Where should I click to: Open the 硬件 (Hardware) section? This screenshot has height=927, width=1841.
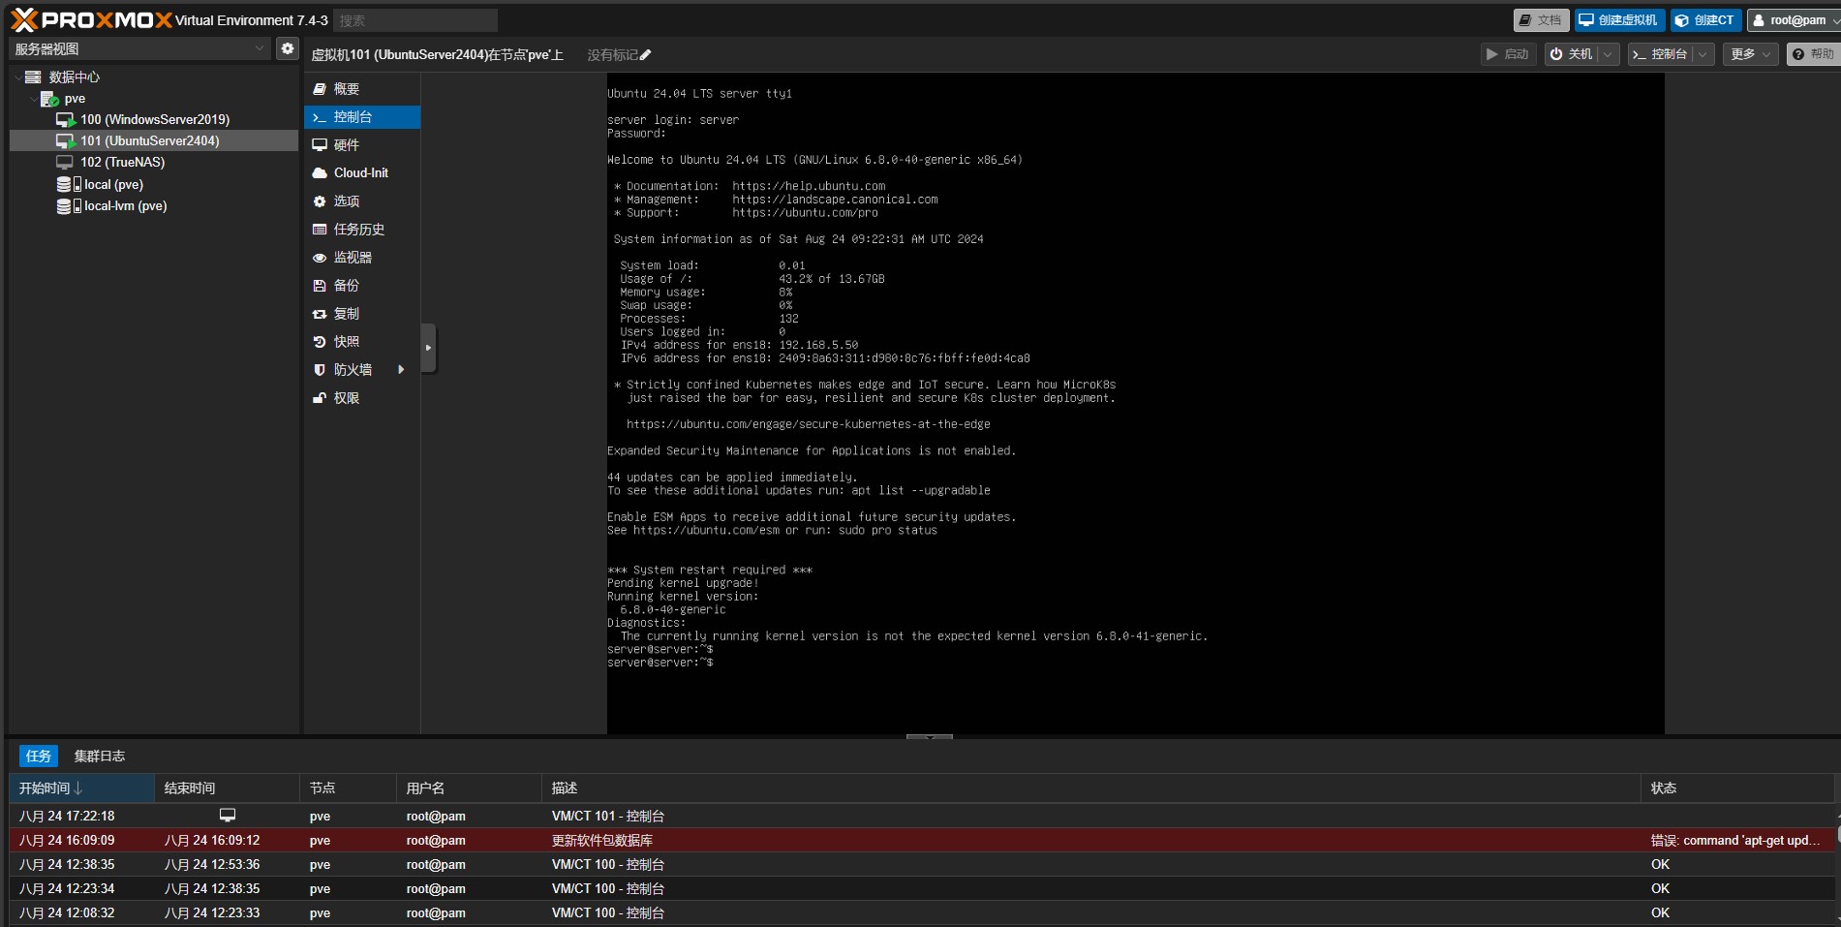(346, 145)
